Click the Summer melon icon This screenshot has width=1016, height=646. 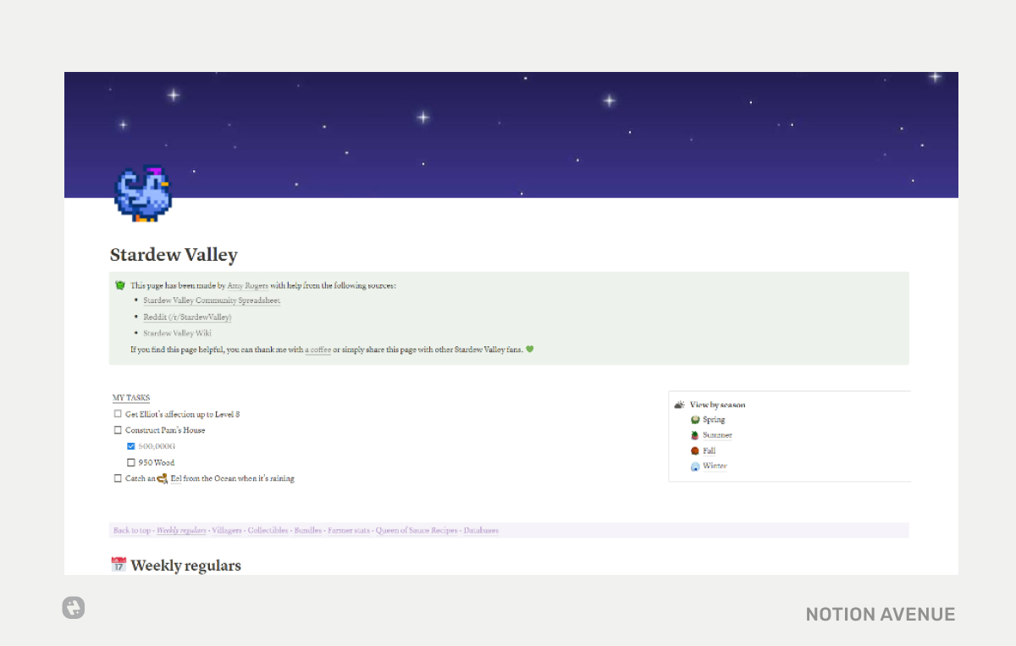(x=697, y=434)
